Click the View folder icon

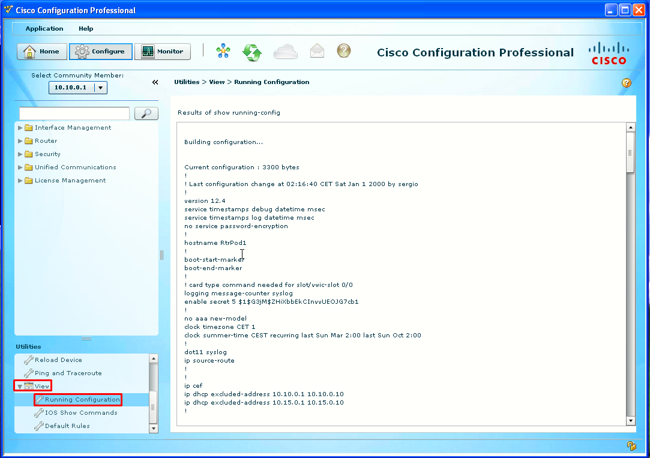pyautogui.click(x=29, y=387)
